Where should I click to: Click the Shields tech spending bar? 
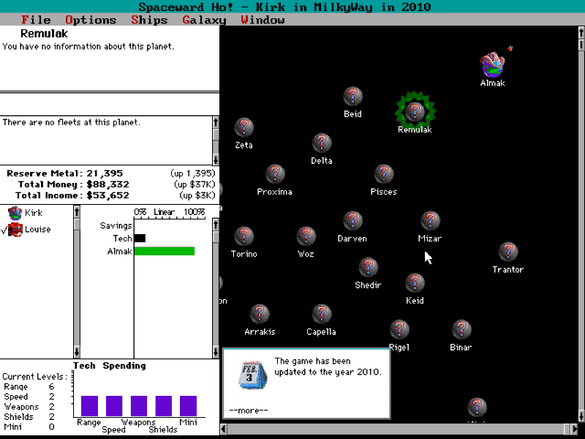(x=163, y=406)
